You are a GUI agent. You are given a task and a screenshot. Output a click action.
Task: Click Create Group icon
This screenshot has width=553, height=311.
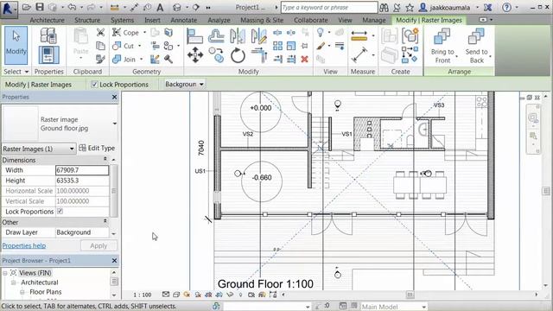click(x=410, y=35)
